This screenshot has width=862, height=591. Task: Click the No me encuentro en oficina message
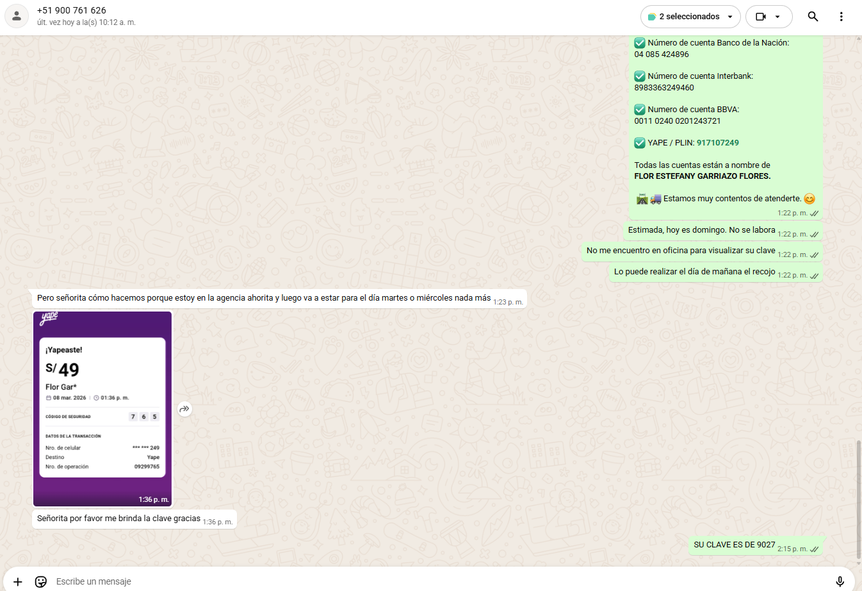pyautogui.click(x=680, y=251)
